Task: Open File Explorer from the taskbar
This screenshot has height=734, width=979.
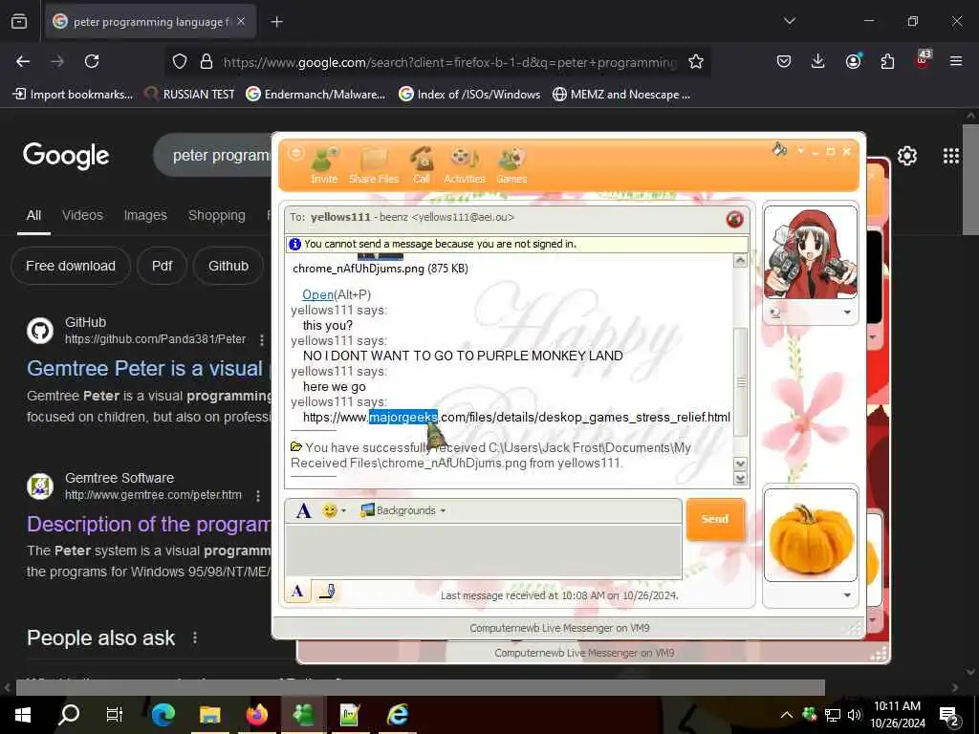Action: click(209, 715)
